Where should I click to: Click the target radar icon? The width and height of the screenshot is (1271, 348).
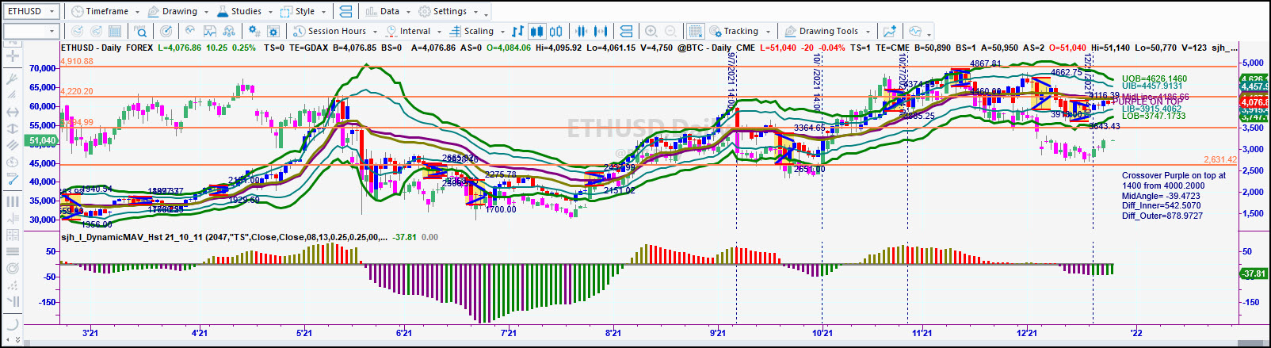point(166,31)
